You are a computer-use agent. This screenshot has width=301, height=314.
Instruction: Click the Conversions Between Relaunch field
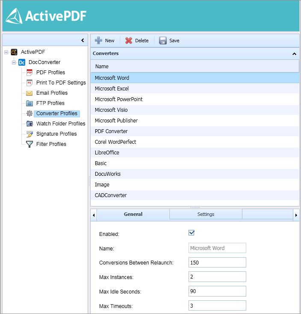pos(217,262)
